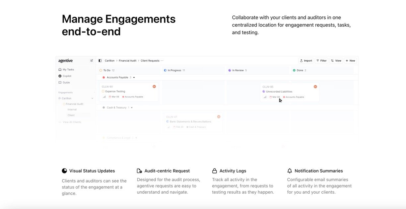
Task: Toggle the sidebar panel icon near breadcrumb
Action: tap(100, 61)
